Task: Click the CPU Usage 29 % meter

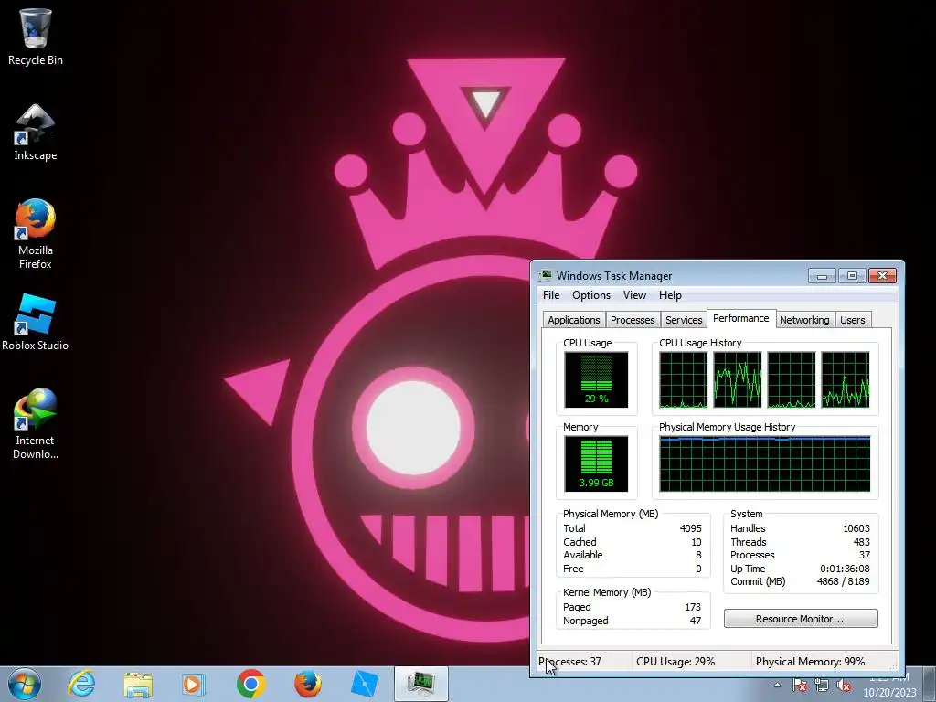Action: (x=596, y=379)
